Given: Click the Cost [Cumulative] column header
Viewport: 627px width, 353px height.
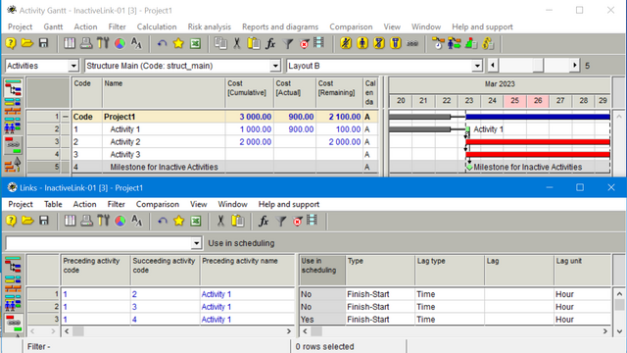Looking at the screenshot, I should 250,93.
